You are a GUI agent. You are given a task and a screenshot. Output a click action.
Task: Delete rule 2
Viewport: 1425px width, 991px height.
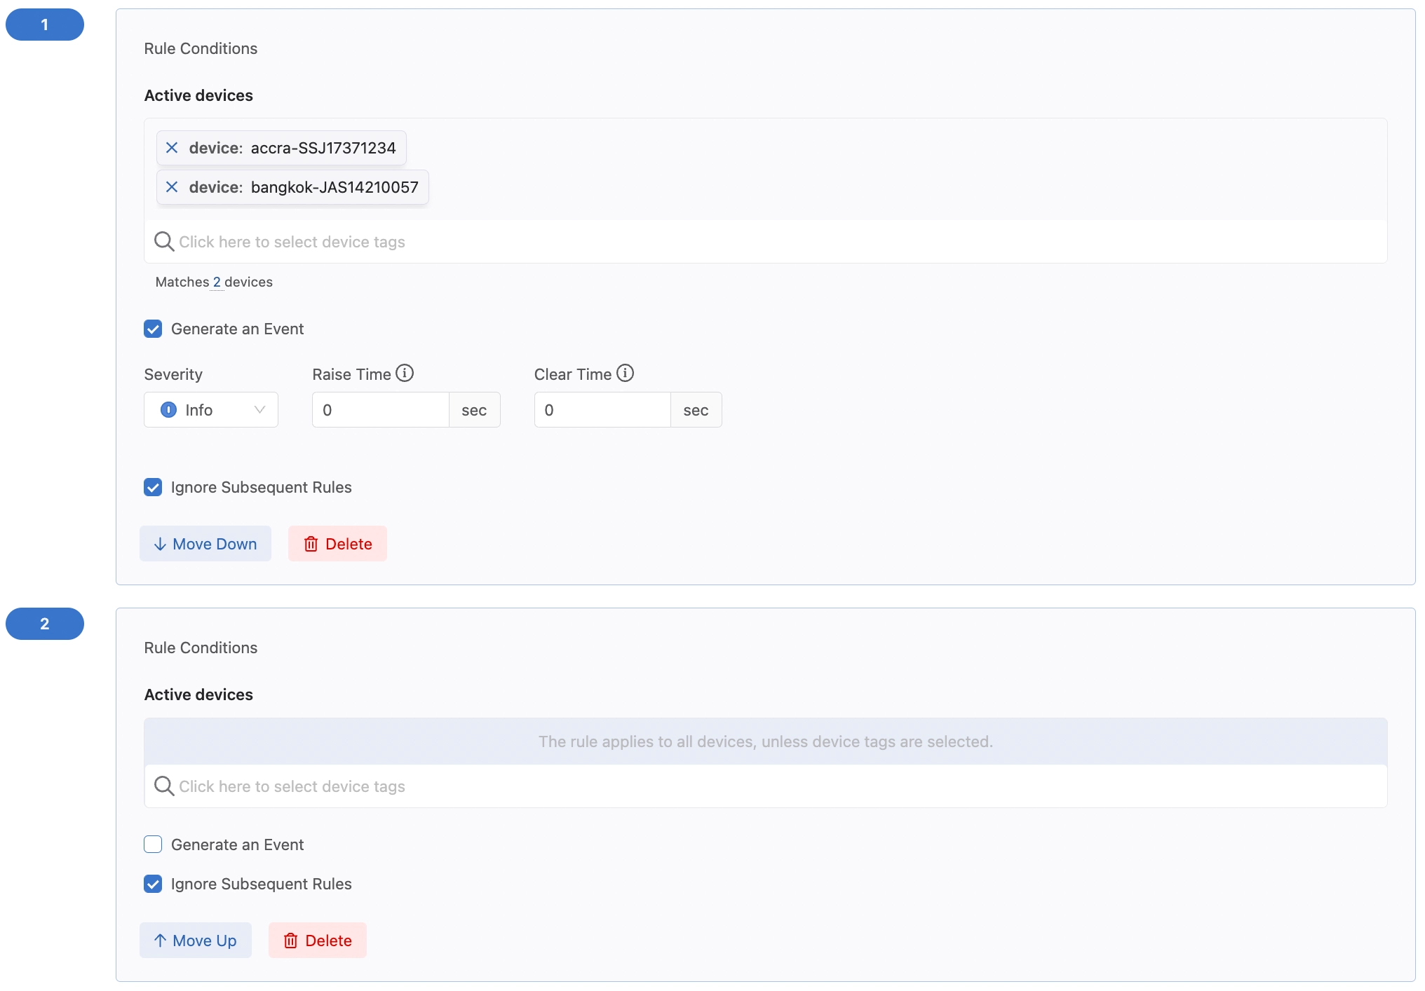coord(318,941)
